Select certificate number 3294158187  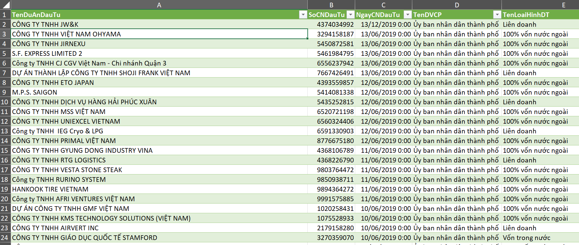point(331,34)
